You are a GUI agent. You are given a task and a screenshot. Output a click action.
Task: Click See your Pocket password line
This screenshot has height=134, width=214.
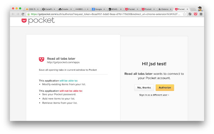59,94
